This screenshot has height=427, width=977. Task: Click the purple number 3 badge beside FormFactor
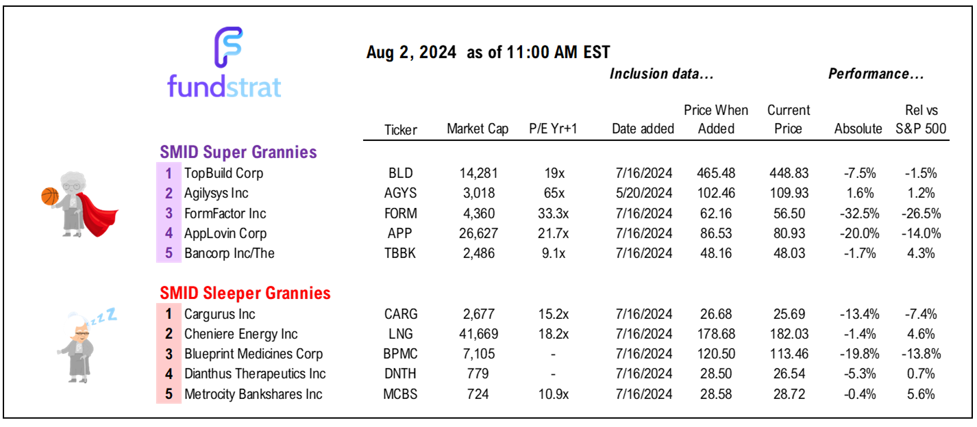(169, 214)
